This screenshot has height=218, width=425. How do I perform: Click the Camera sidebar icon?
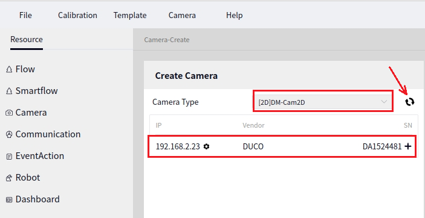tap(9, 113)
